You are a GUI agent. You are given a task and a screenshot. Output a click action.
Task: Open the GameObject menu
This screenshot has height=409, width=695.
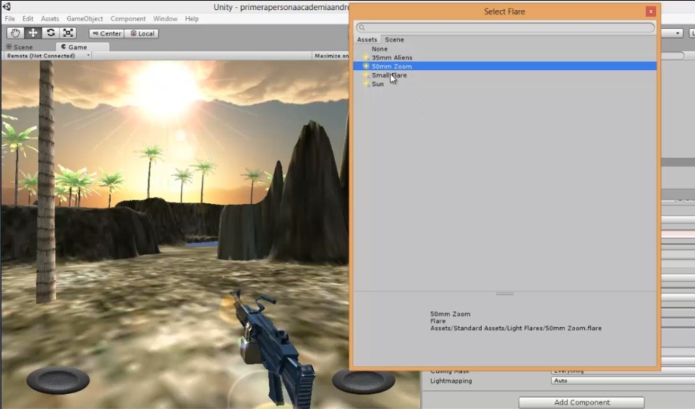tap(85, 19)
